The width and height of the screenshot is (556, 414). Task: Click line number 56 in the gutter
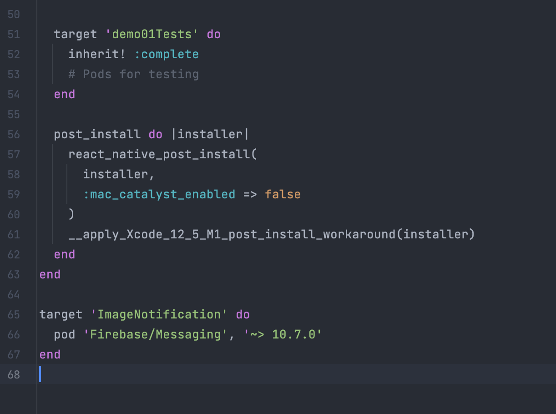(x=14, y=135)
